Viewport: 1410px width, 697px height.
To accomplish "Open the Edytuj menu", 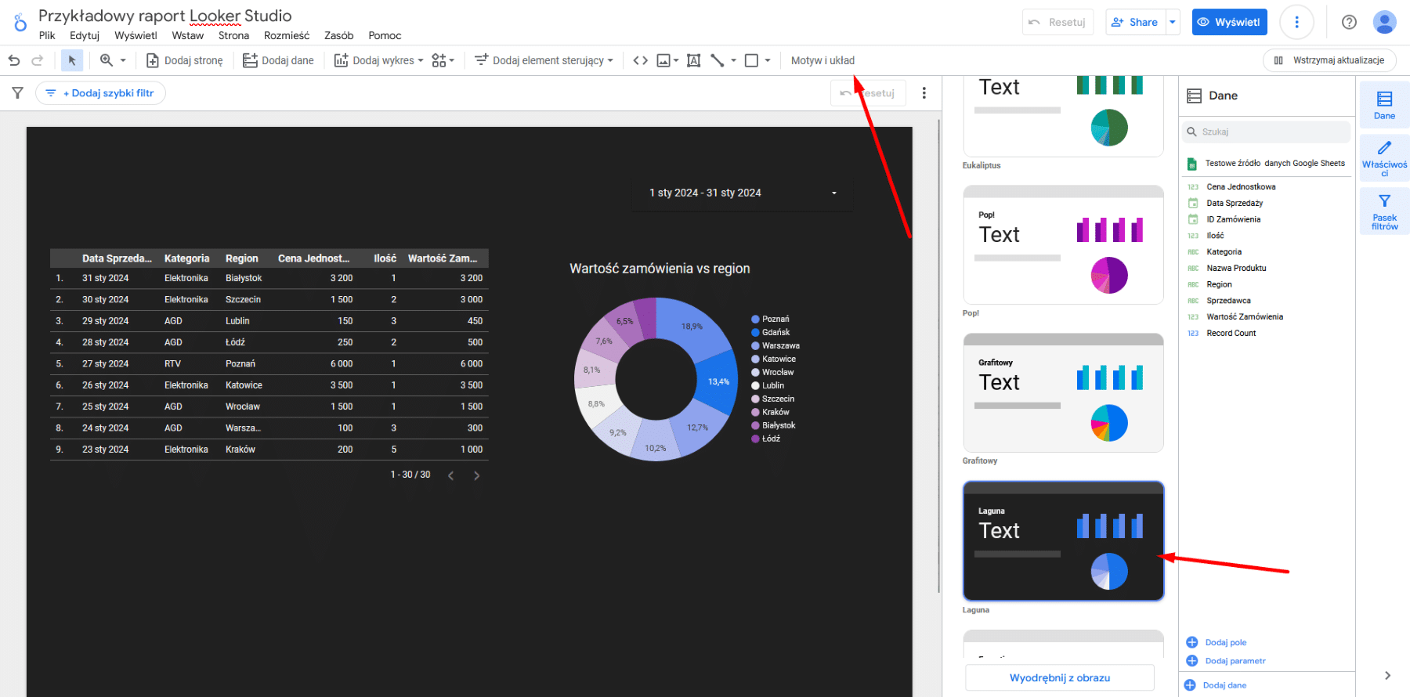I will 85,35.
